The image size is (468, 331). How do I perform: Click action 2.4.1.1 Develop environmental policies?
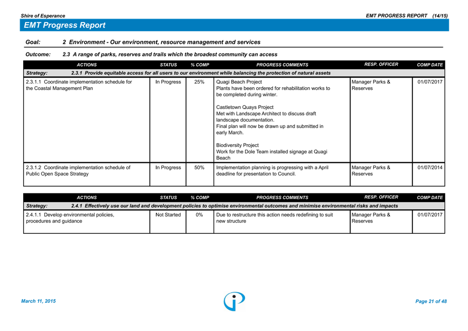70,218
